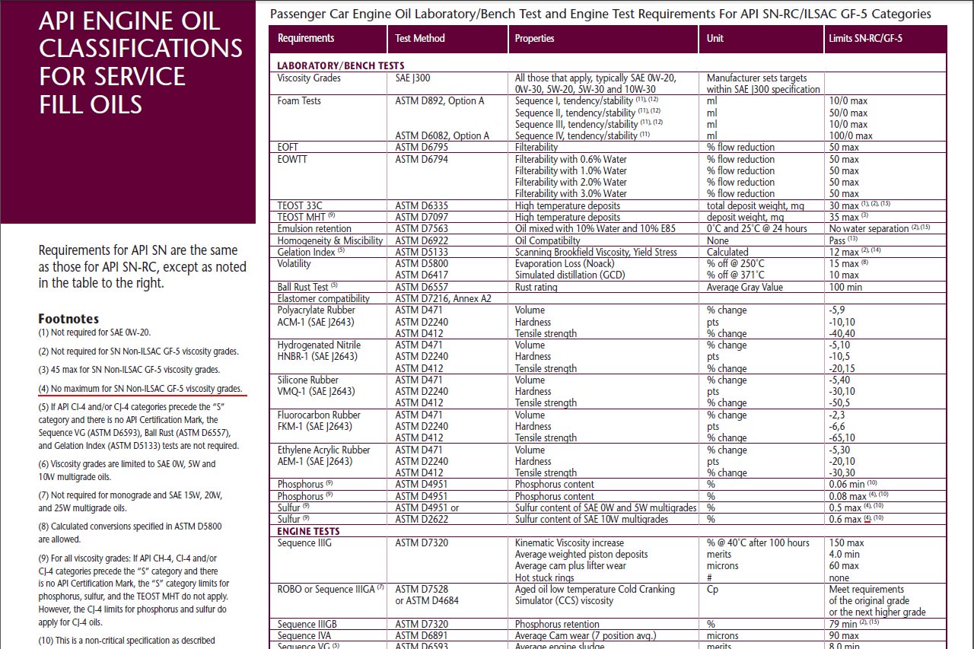Click 'ASTM D892, Option A' cell
The image size is (974, 649).
(x=440, y=100)
